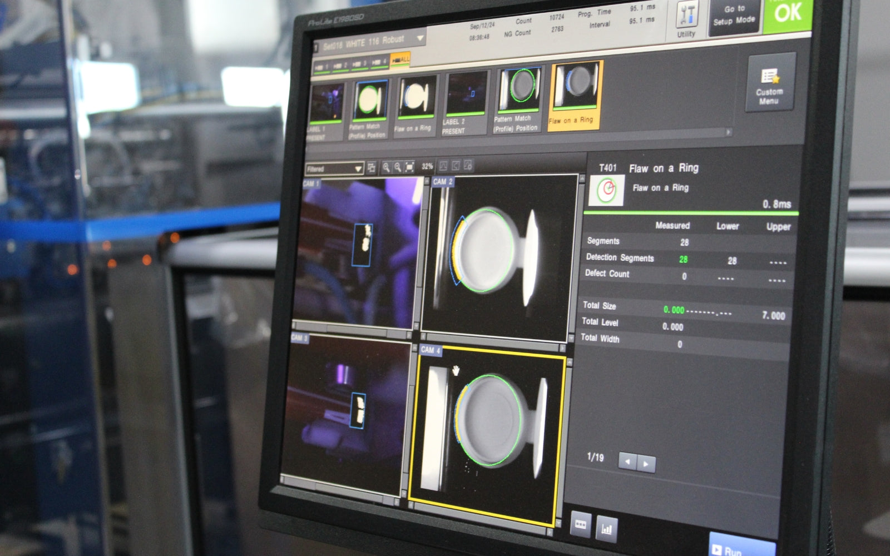This screenshot has height=556, width=890.
Task: Click the zoom out magnifier icon
Action: point(398,167)
